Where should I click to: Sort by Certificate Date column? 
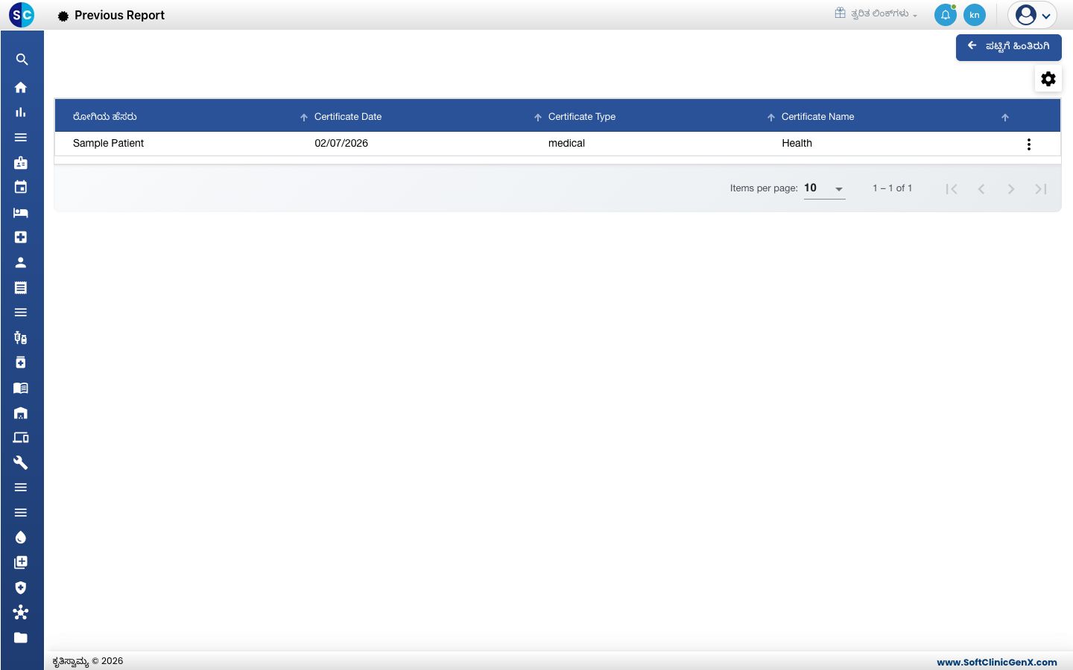348,117
